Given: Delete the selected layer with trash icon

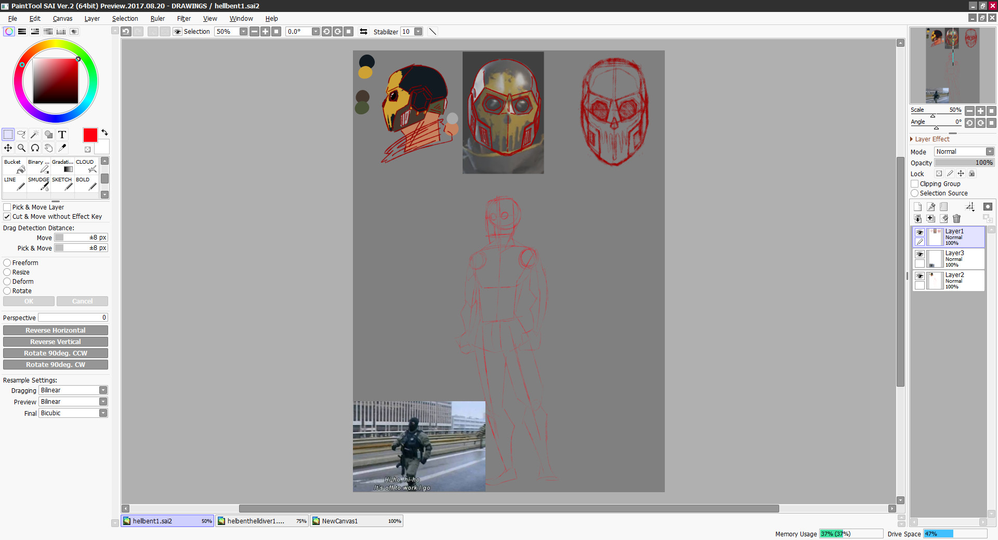Looking at the screenshot, I should [x=957, y=219].
